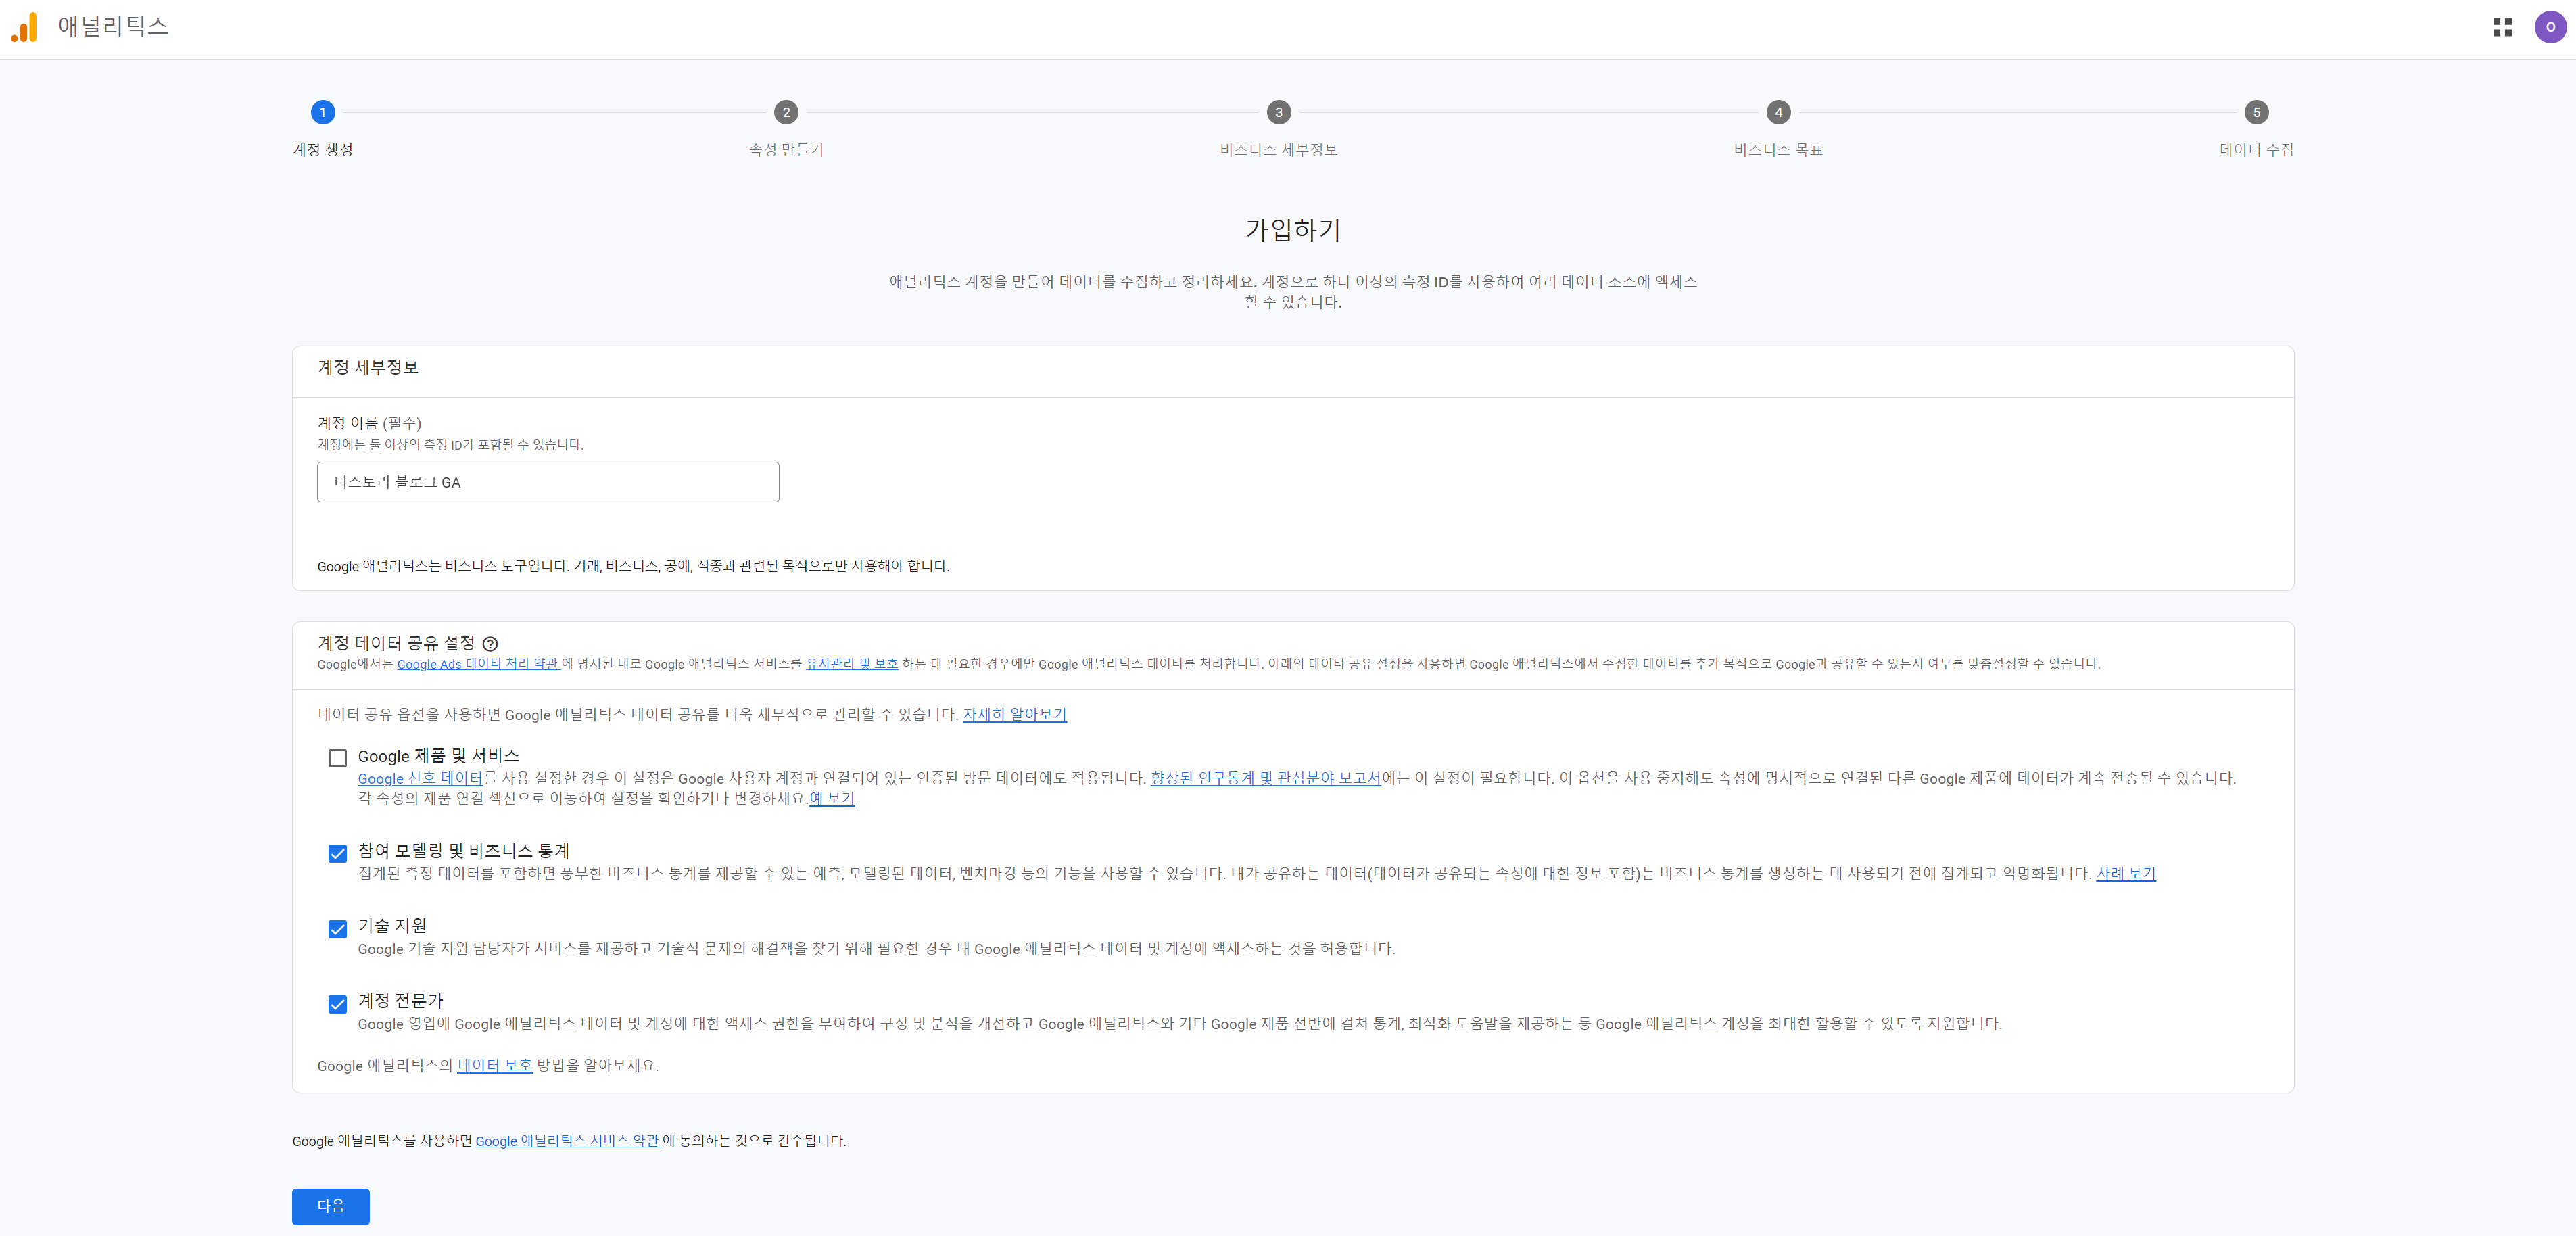
Task: Open the purple account avatar
Action: [2550, 27]
